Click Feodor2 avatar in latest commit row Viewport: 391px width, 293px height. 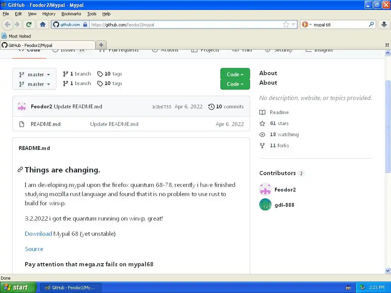tap(22, 106)
